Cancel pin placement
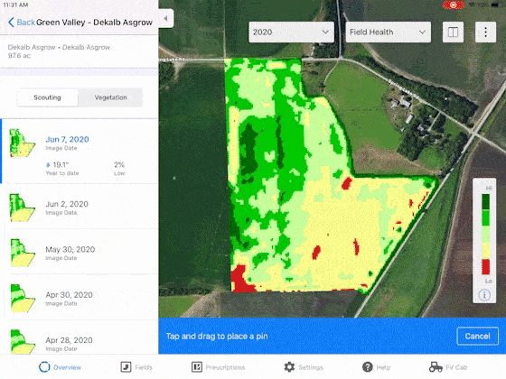This screenshot has height=379, width=506. coord(478,336)
